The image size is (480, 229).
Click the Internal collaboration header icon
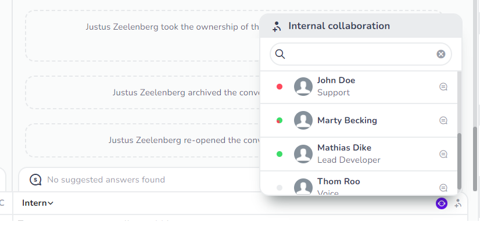tap(277, 26)
